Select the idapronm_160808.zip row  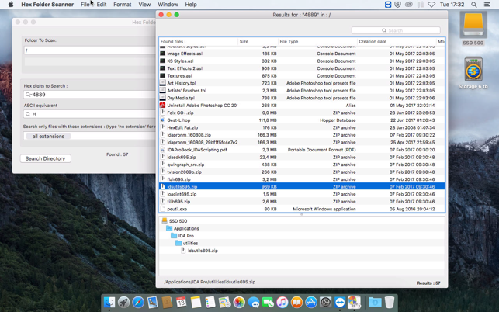click(302, 135)
